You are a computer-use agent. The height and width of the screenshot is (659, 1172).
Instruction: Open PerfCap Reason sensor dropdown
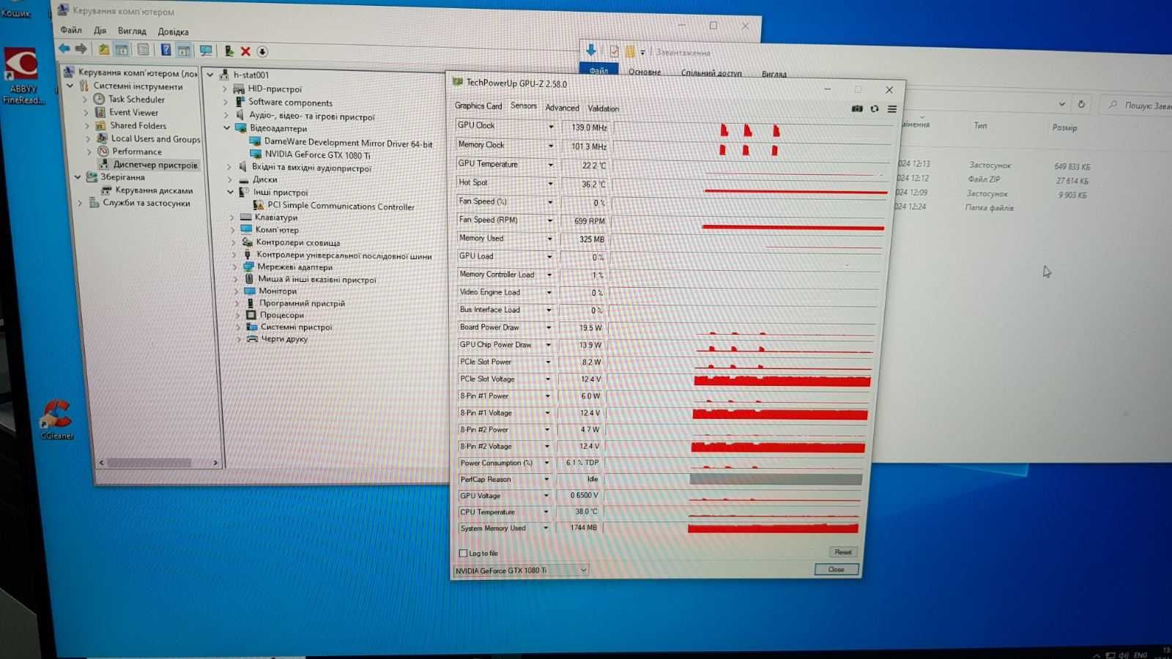click(546, 479)
